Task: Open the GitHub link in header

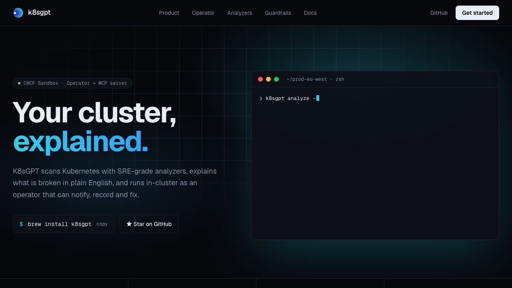Action: pyautogui.click(x=439, y=13)
